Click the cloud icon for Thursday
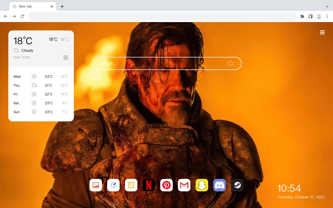Image resolution: width=333 pixels, height=208 pixels. (x=34, y=85)
